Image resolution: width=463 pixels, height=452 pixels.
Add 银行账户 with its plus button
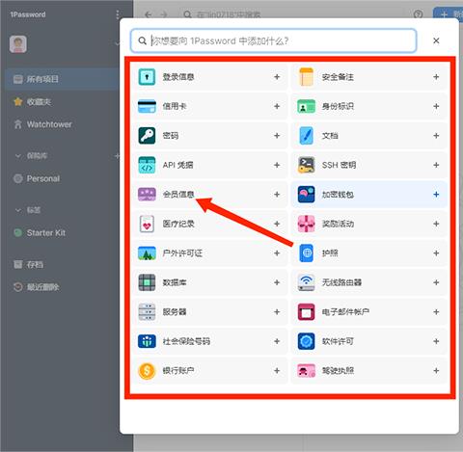(277, 371)
